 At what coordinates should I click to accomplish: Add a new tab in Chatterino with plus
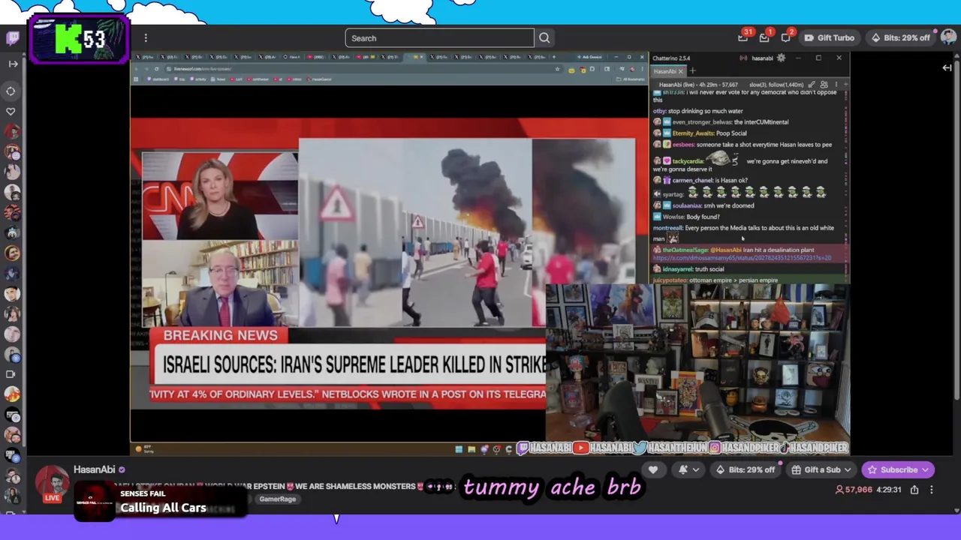click(692, 71)
